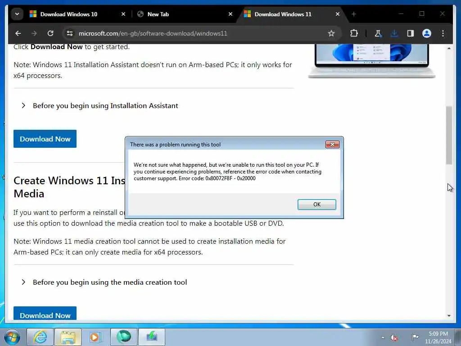This screenshot has width=461, height=346.
Task: Click Download Now for Installation Assistant
Action: point(45,139)
